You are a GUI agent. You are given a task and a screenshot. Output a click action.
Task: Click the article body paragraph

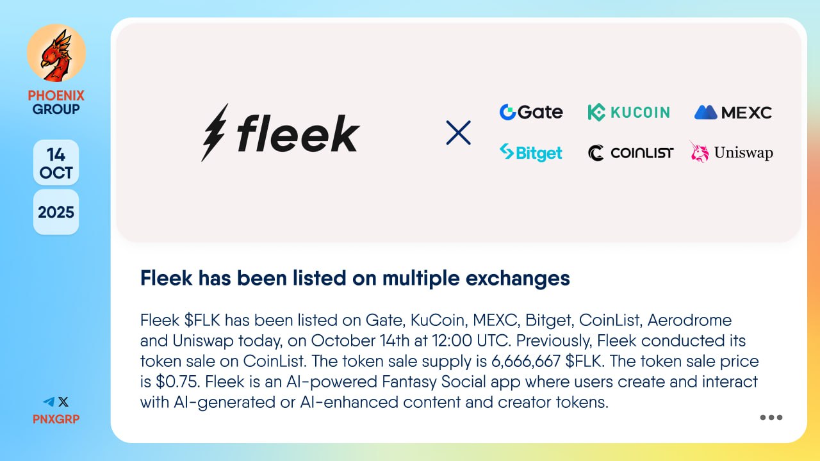[448, 361]
